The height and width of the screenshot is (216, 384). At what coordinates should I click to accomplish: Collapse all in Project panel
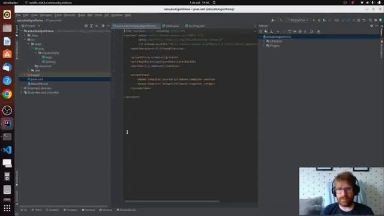click(97, 26)
